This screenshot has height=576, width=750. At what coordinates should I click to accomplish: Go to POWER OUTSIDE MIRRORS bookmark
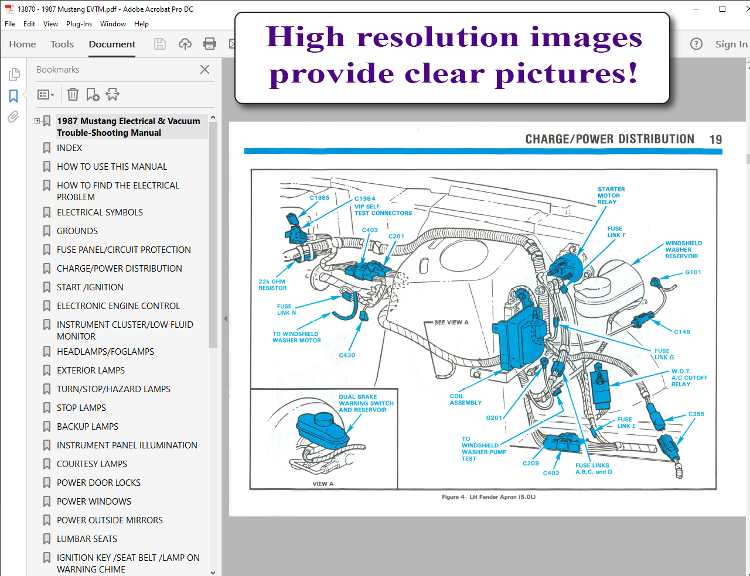(110, 520)
